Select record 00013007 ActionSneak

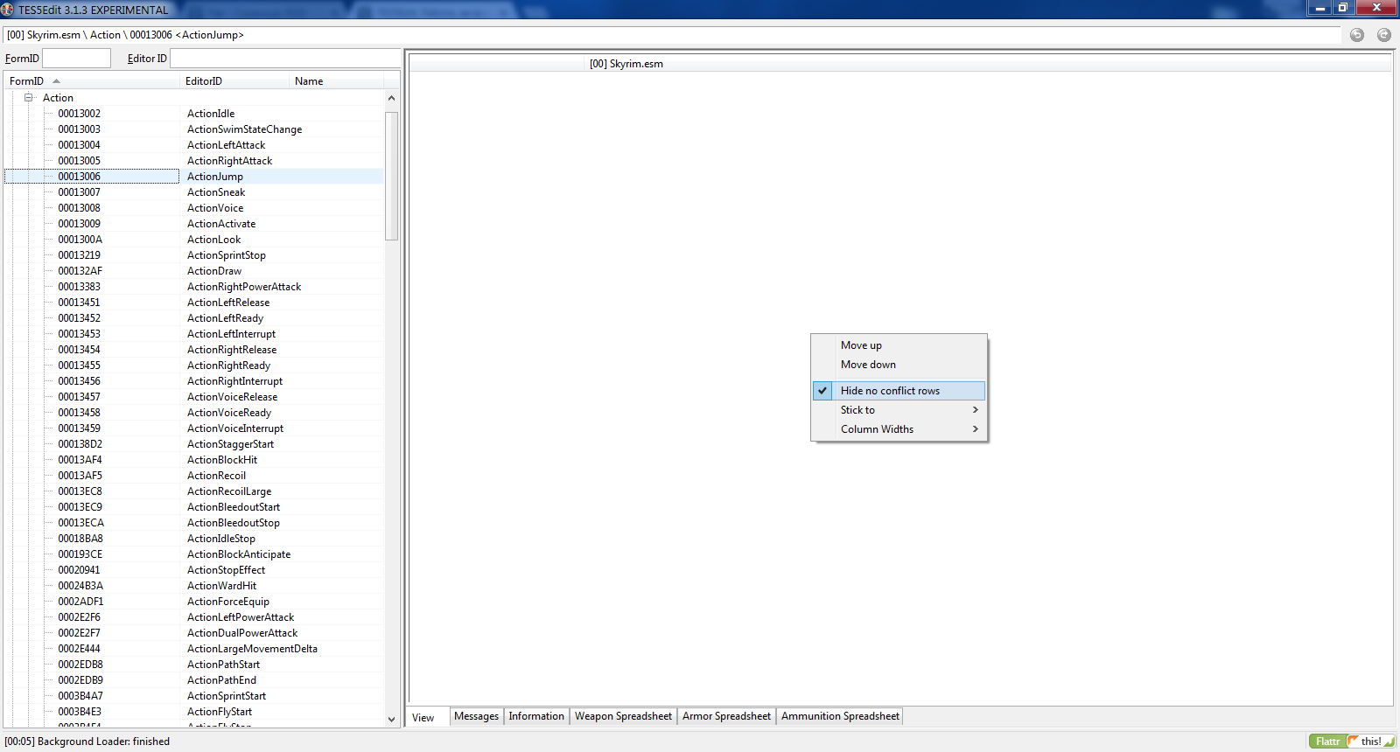tap(193, 192)
